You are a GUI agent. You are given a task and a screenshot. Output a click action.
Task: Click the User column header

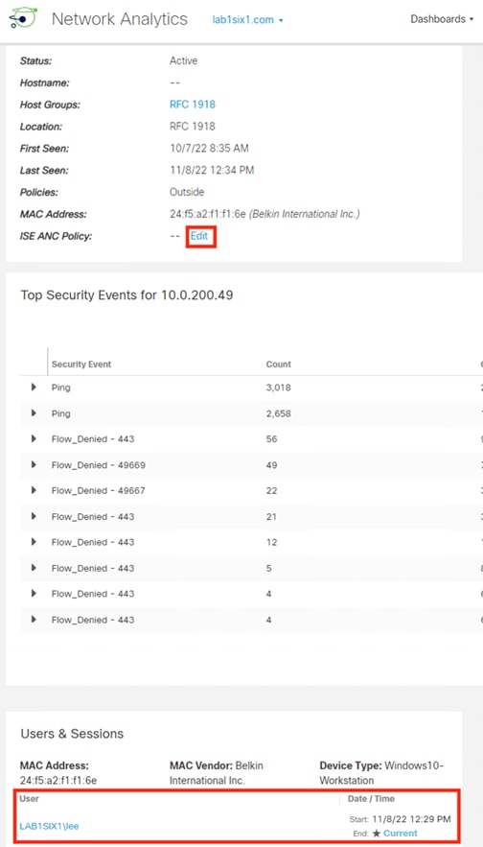click(29, 798)
